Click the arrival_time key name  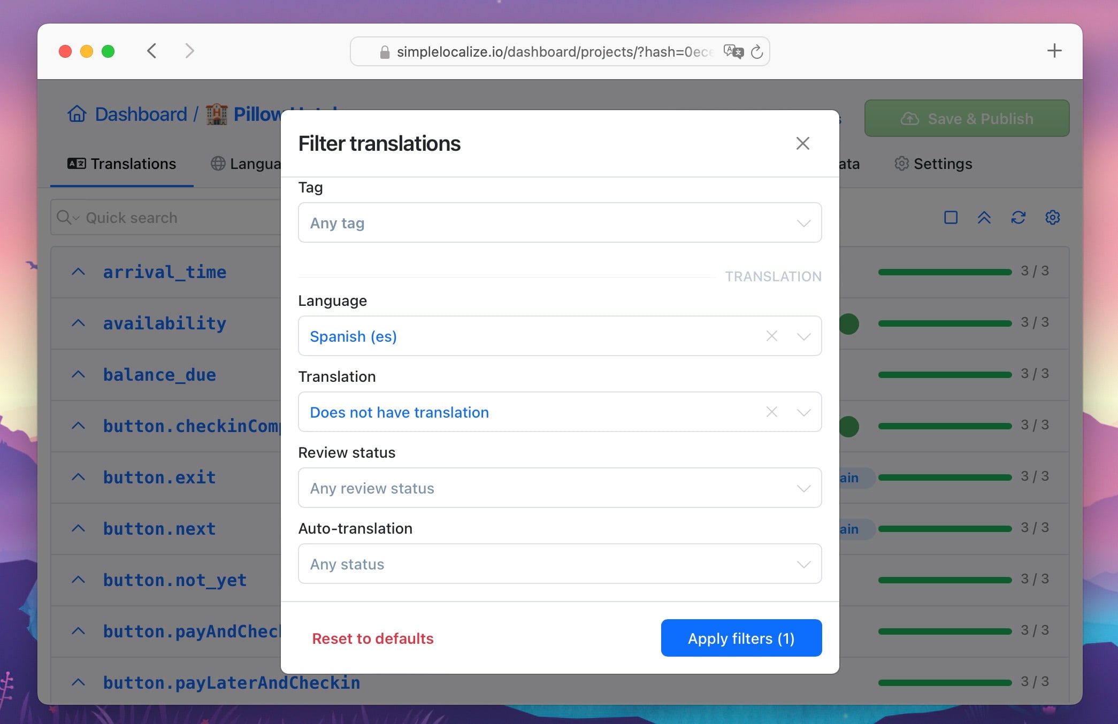[x=165, y=272]
